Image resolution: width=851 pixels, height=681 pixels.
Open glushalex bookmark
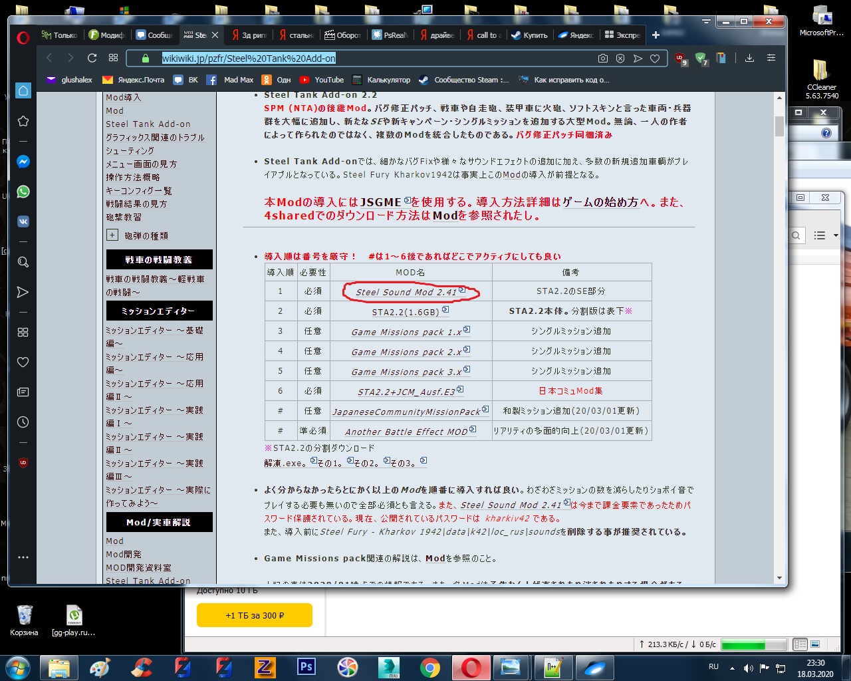click(70, 80)
